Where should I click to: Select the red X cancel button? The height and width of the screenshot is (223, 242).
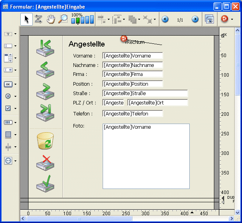[x=45, y=163]
